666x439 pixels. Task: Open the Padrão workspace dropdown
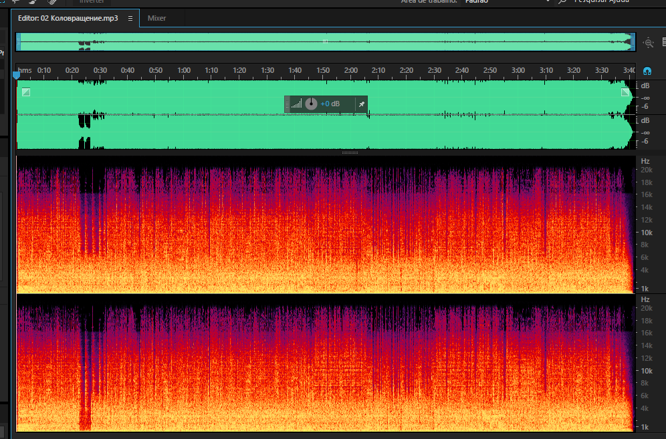pos(507,2)
